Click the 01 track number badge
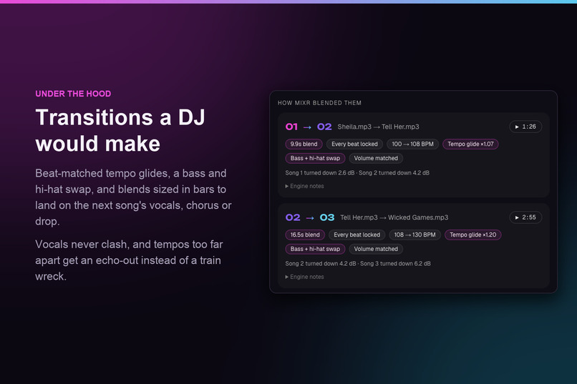577x384 pixels. point(291,127)
